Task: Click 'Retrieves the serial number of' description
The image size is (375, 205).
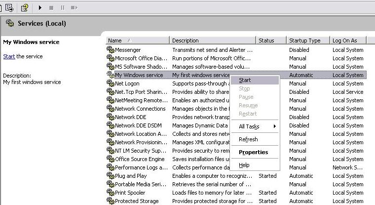Action: point(212,184)
